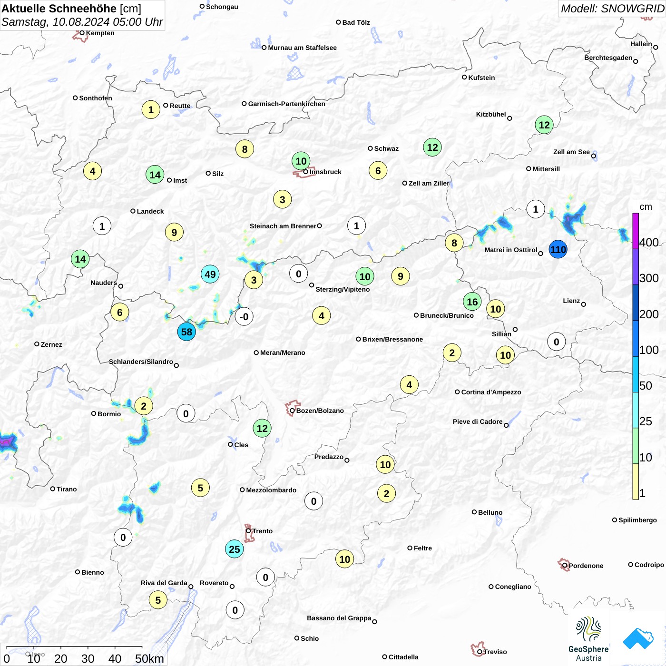This screenshot has width=666, height=666.
Task: Click the 16 cm marker near Bruneck
Action: coord(472,302)
